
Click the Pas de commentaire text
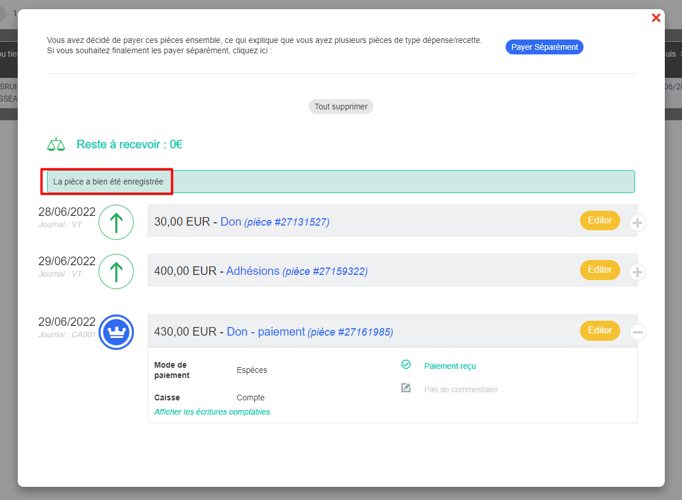pyautogui.click(x=460, y=389)
